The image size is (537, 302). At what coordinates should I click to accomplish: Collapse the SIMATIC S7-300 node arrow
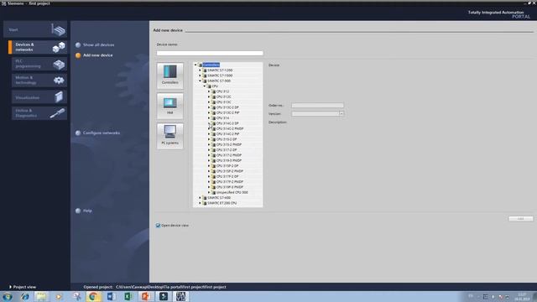[200, 81]
